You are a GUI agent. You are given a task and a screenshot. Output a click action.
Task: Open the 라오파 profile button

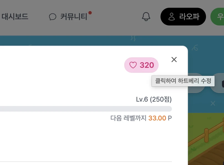click(183, 17)
